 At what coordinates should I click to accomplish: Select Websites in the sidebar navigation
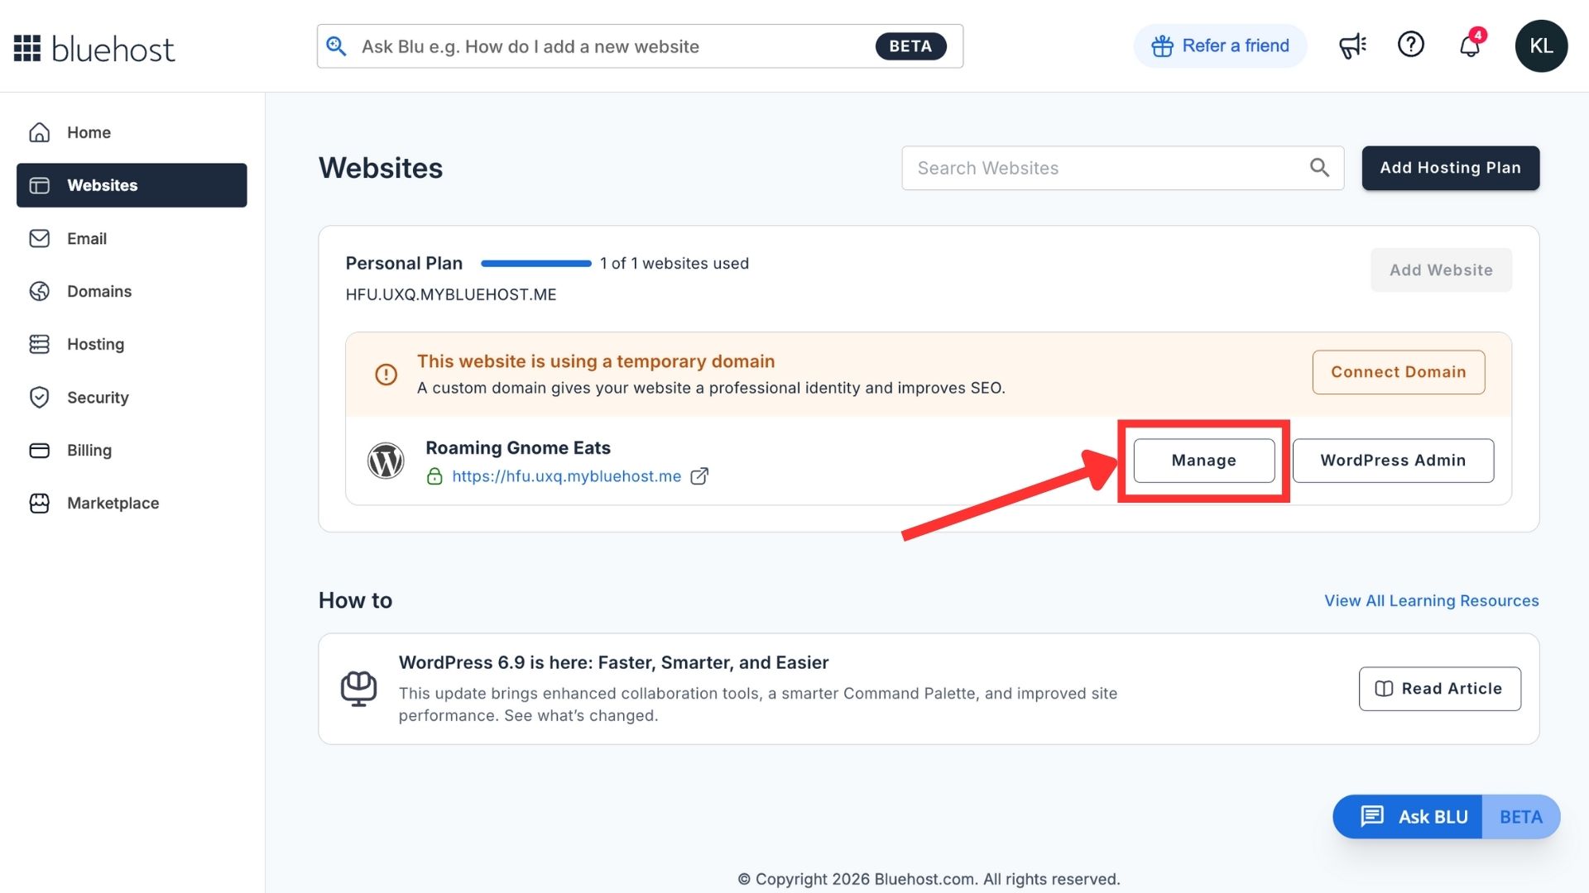[103, 185]
